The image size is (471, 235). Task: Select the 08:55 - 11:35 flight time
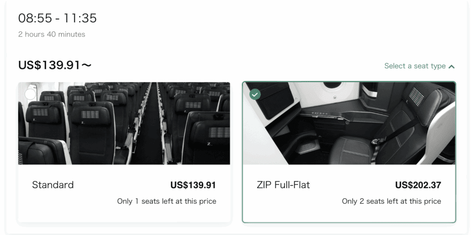(x=57, y=18)
